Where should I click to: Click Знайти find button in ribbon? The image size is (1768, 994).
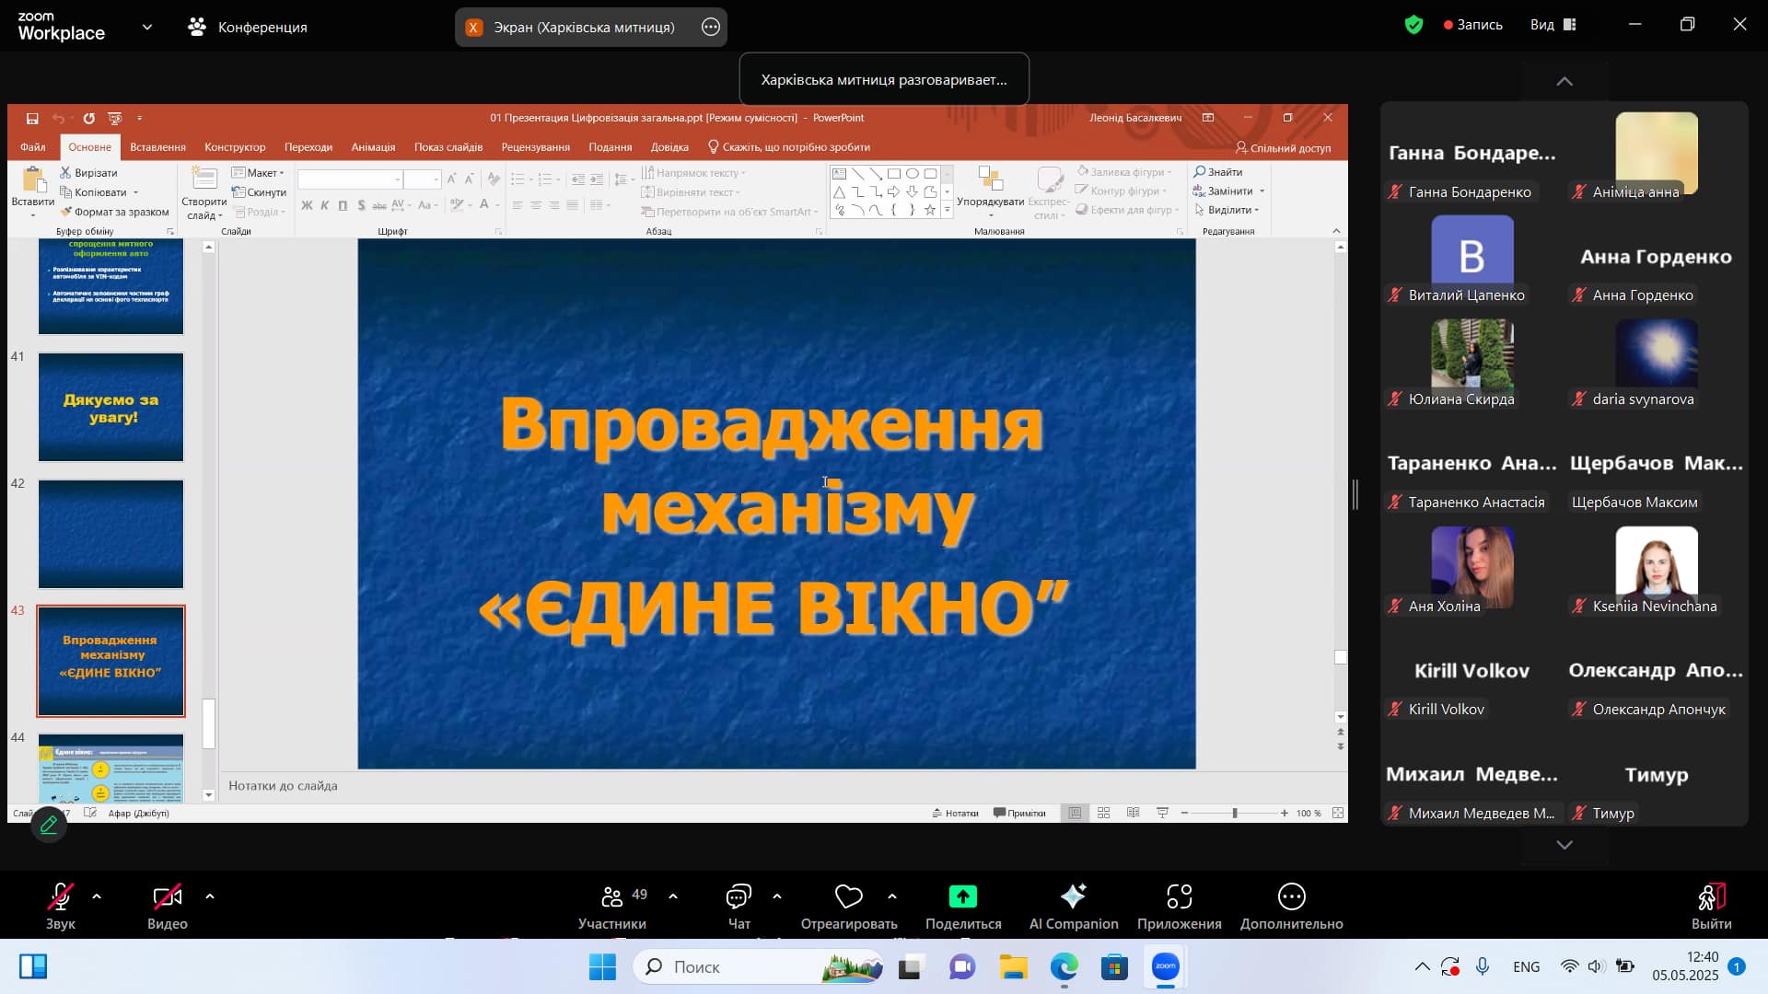click(x=1218, y=172)
